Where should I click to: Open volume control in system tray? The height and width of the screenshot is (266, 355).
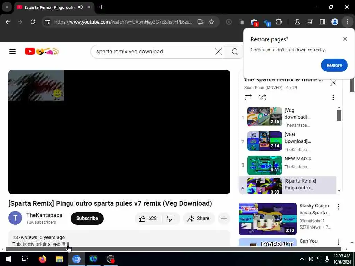310,259
